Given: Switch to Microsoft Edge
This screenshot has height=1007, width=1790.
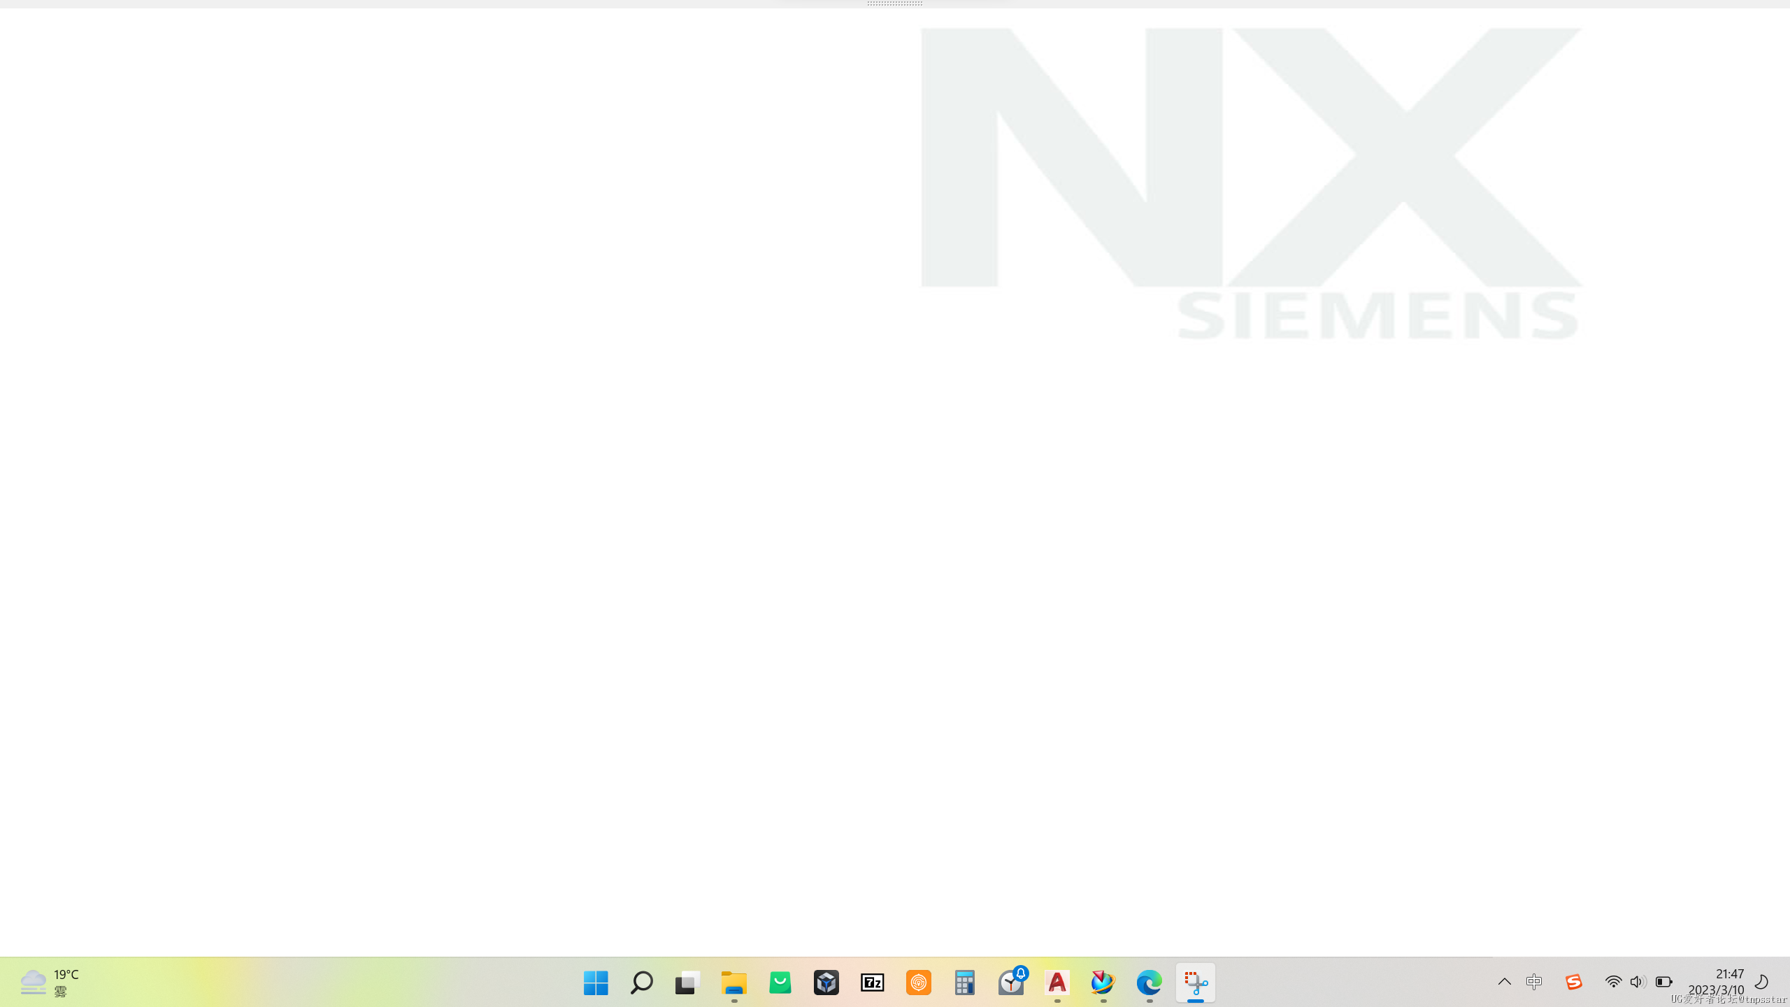Looking at the screenshot, I should (x=1150, y=983).
